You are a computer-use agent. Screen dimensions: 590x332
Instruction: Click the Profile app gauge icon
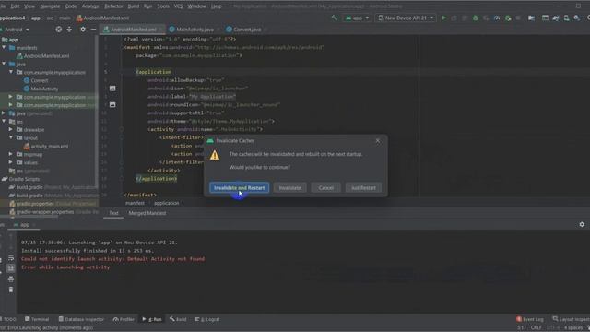[497, 18]
